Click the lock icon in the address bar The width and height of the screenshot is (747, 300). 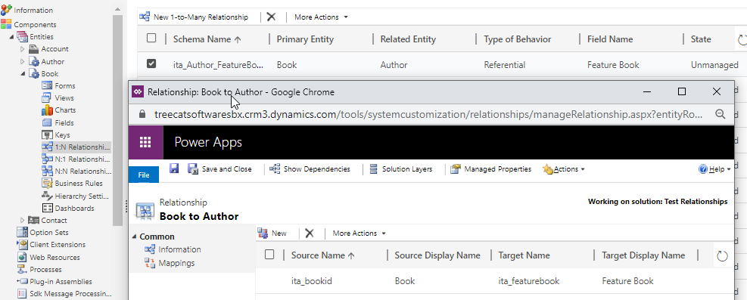pos(142,114)
